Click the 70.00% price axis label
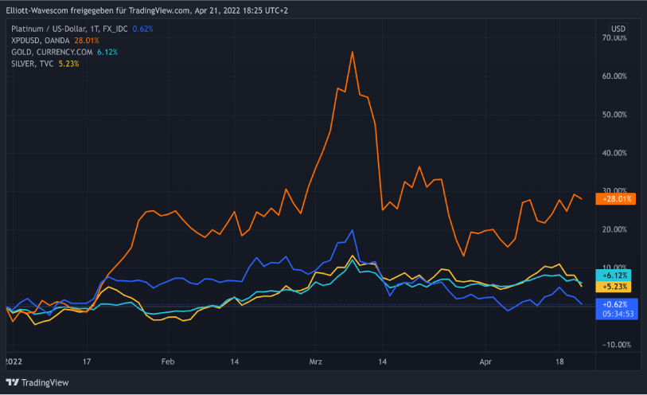647x395 pixels. pyautogui.click(x=615, y=37)
